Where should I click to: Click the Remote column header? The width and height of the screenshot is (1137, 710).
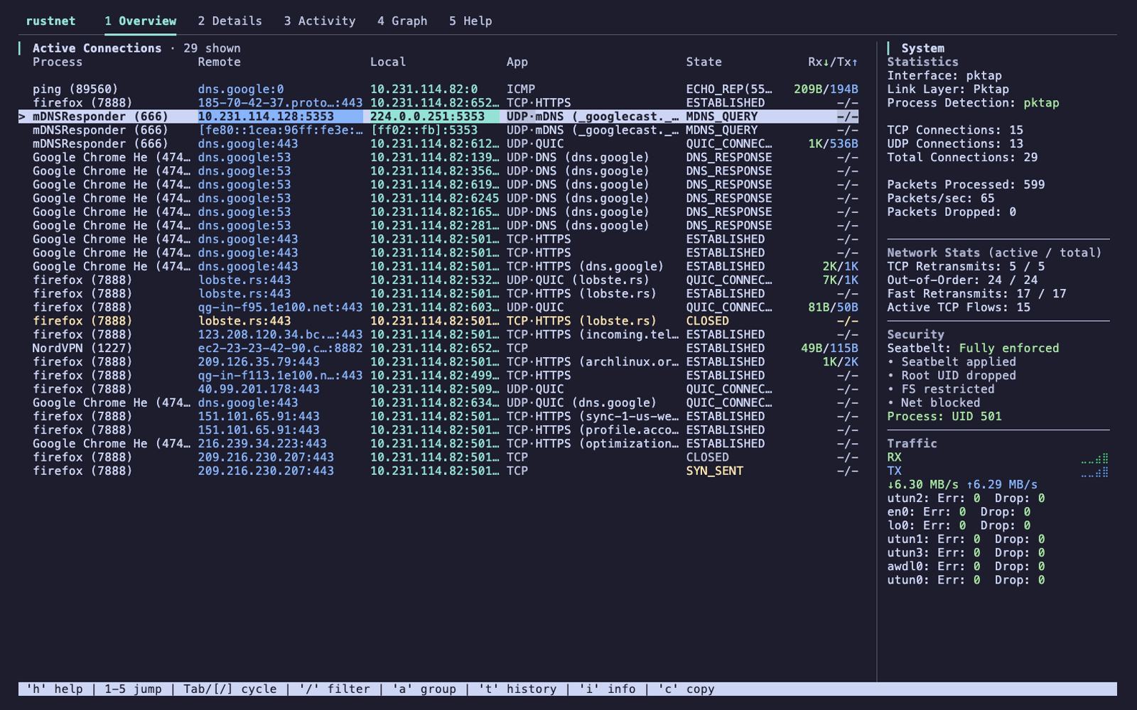219,62
